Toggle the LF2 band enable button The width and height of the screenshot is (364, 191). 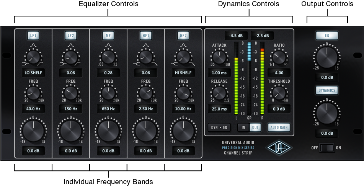pos(71,36)
